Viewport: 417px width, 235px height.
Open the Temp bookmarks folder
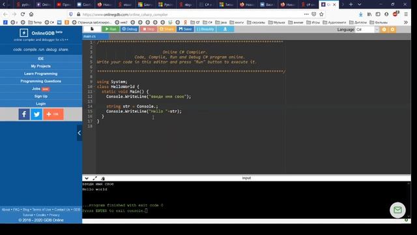(35, 22)
